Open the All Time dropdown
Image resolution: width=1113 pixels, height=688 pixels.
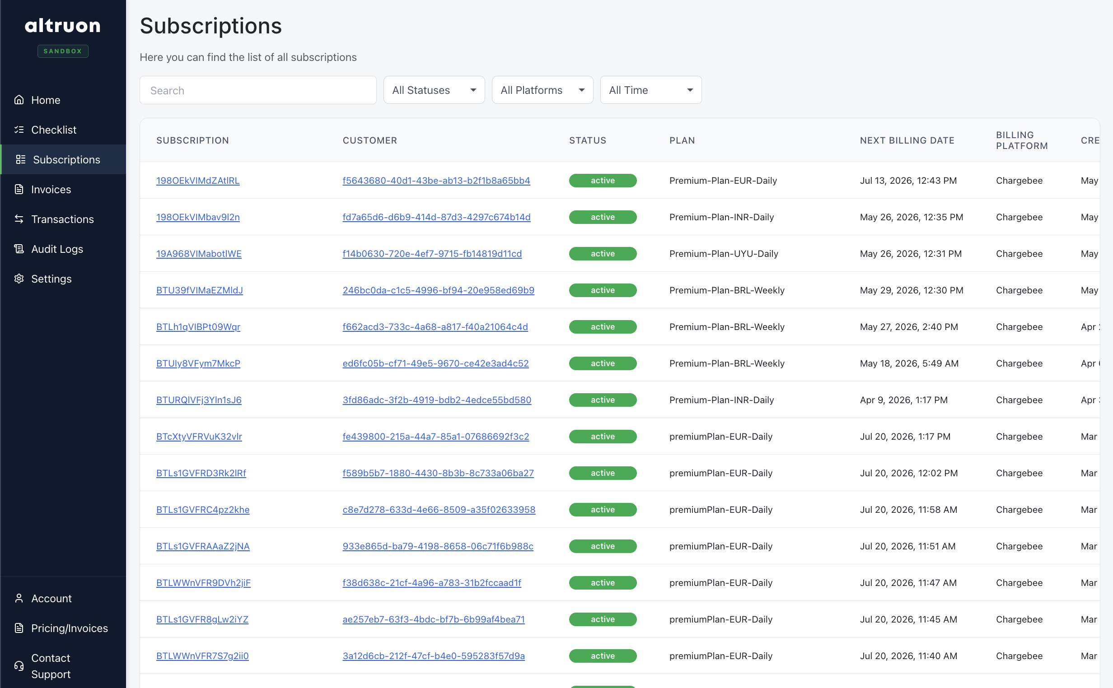click(650, 90)
